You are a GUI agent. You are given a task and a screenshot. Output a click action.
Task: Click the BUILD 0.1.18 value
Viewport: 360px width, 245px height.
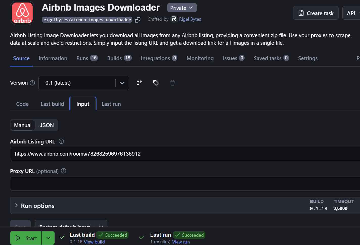pos(319,209)
